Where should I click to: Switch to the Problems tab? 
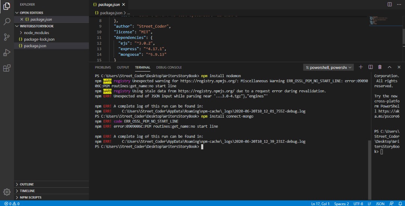click(x=103, y=67)
